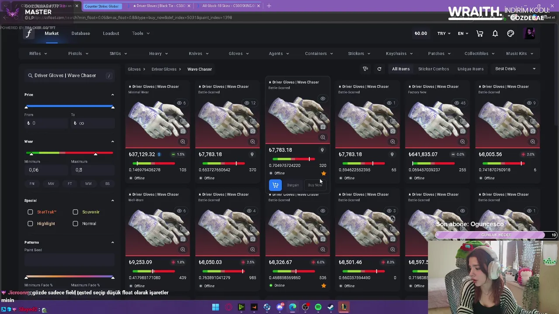Open the Tools menu

[x=141, y=34]
